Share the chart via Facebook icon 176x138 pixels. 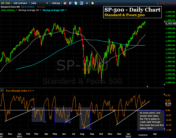[x=81, y=3]
